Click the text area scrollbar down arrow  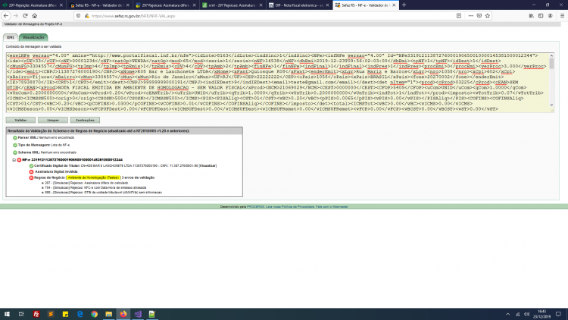pyautogui.click(x=551, y=105)
